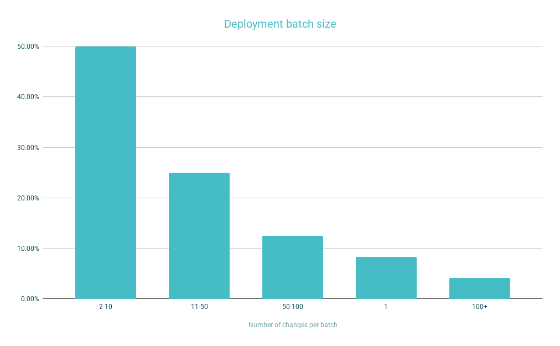Click the "100+" category label

click(x=480, y=307)
